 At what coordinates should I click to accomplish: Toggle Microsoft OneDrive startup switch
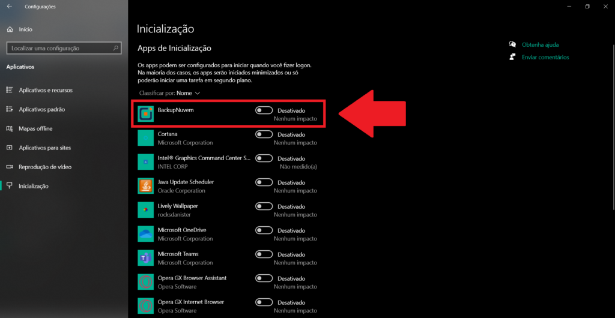[264, 230]
